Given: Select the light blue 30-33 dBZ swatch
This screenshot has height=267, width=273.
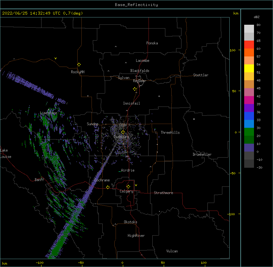Looking at the screenshot, I should coord(249,124).
